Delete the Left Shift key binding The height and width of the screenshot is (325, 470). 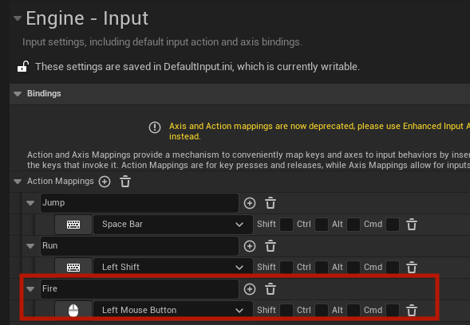pos(412,267)
